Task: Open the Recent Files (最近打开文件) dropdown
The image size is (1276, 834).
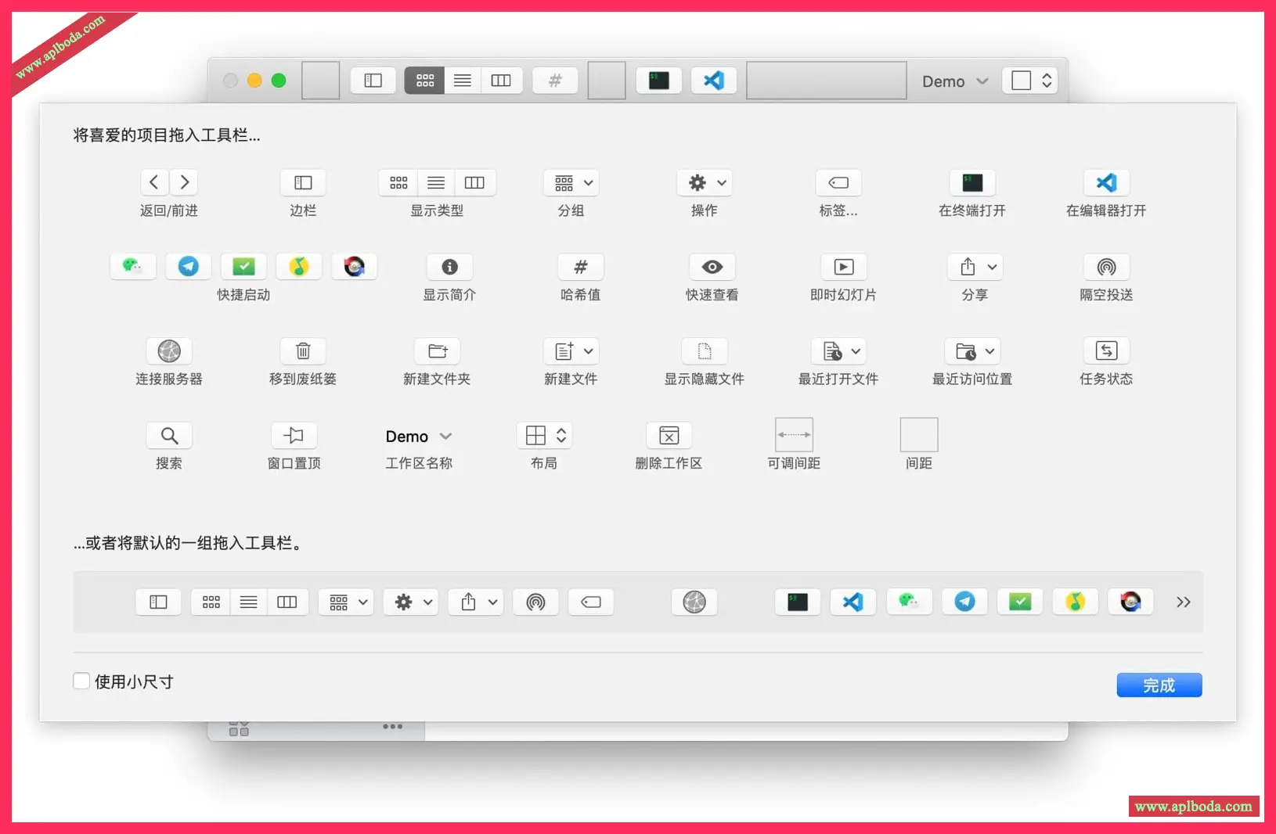Action: [842, 351]
